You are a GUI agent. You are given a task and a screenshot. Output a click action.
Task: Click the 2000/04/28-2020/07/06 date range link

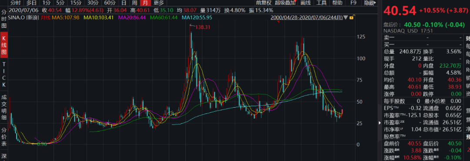point(307,17)
